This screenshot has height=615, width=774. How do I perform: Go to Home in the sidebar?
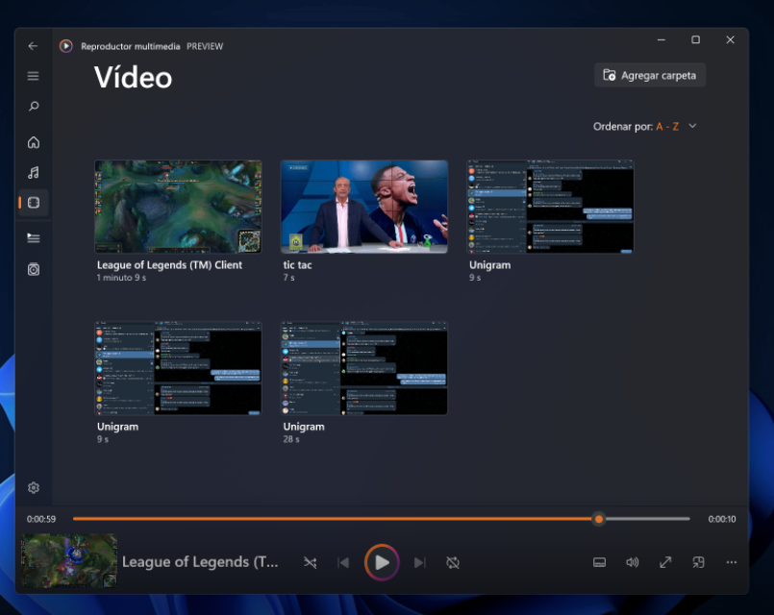(x=34, y=142)
